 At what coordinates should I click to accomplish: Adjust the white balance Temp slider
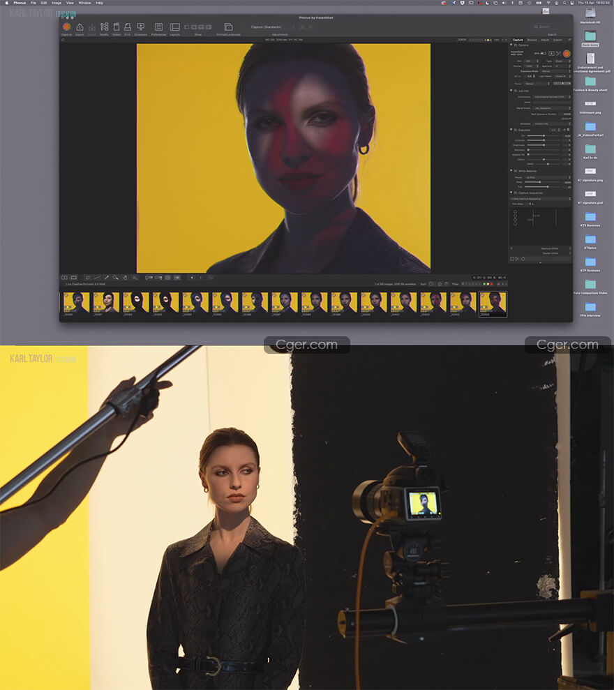[x=543, y=181]
